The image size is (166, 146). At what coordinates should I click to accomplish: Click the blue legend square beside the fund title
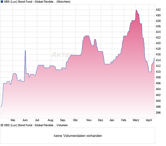[2, 2]
